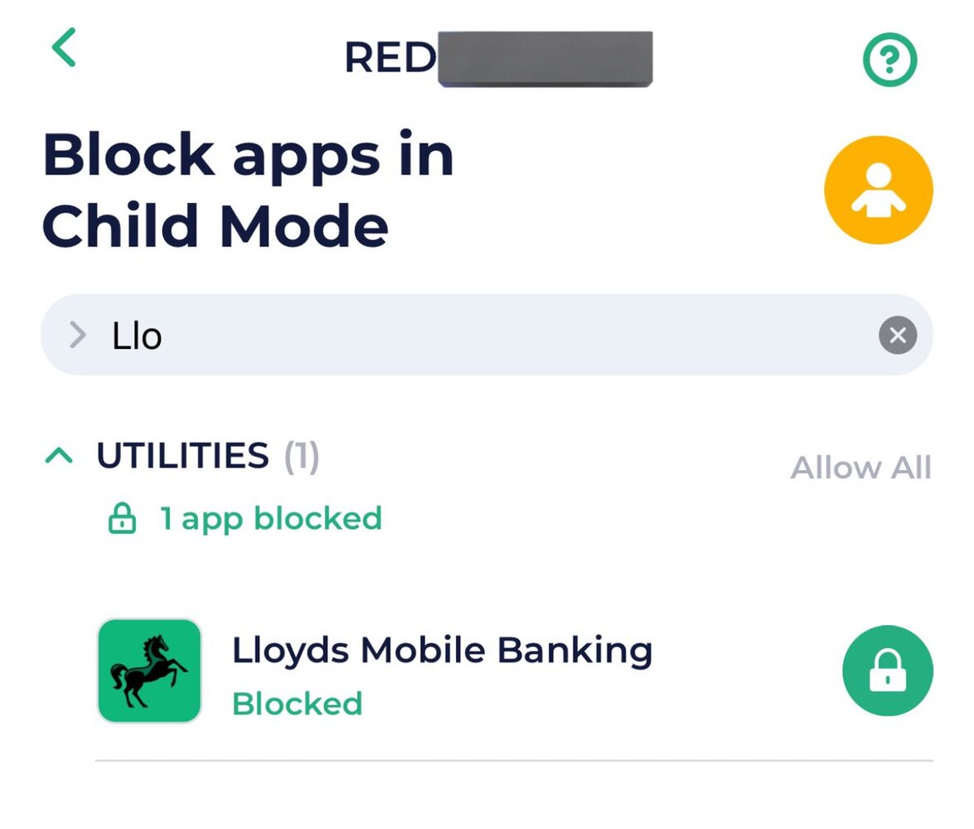Click the UTILITIES category header

[182, 456]
